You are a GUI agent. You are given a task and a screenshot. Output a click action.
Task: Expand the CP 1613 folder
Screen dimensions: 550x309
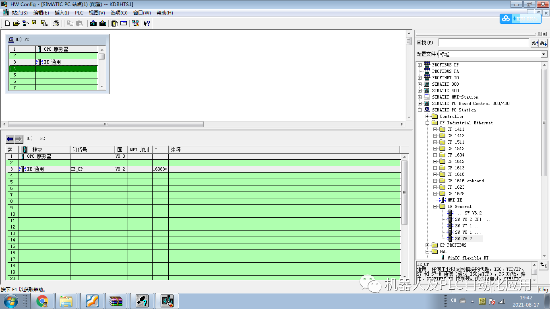pyautogui.click(x=435, y=168)
